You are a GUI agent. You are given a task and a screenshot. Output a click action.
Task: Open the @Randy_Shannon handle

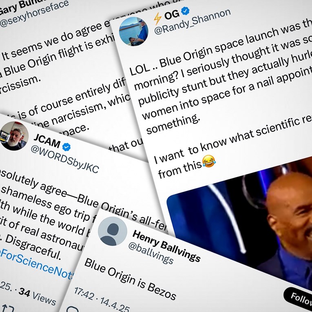click(193, 22)
